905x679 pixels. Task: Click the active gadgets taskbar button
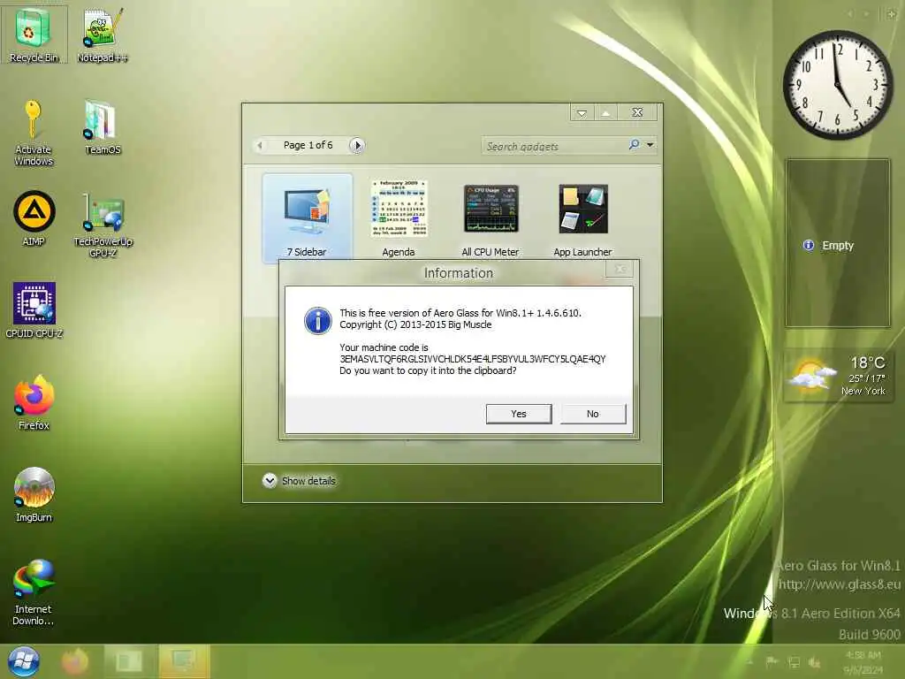coord(184,661)
